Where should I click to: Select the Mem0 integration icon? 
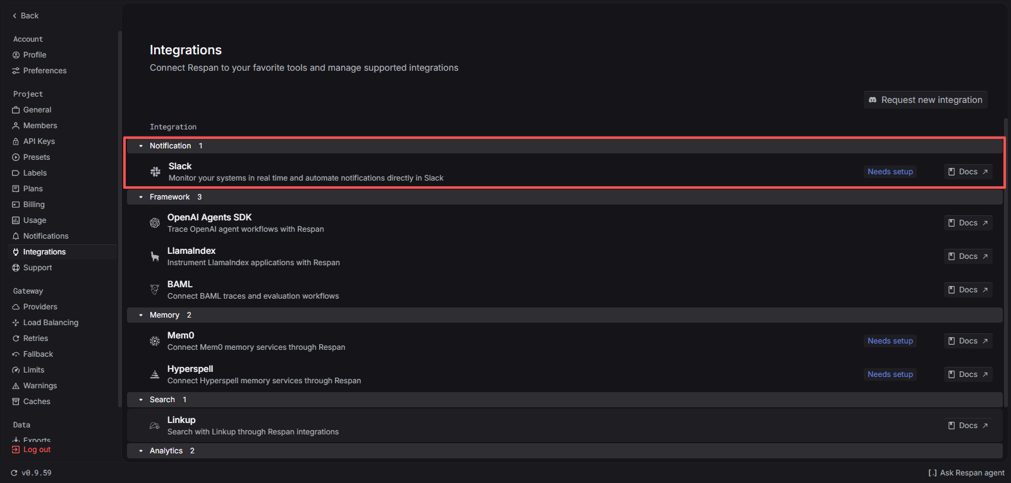click(x=155, y=341)
